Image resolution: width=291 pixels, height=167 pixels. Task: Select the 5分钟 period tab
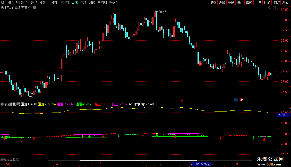tap(30, 2)
